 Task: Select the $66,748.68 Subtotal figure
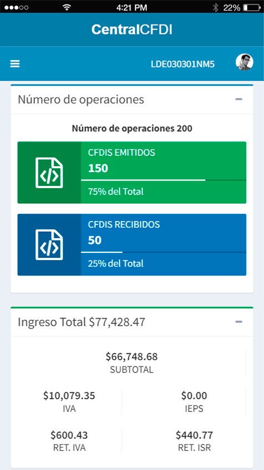[132, 357]
